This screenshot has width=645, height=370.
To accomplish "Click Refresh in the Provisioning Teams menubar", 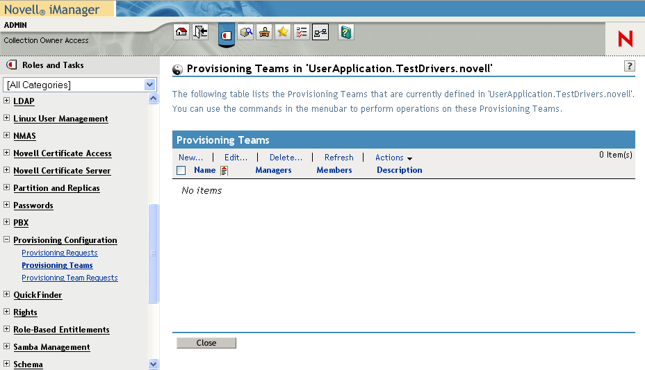I will point(339,158).
